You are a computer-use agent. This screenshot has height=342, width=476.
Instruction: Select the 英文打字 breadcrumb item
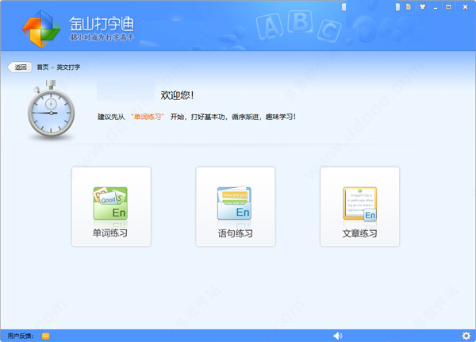point(68,67)
